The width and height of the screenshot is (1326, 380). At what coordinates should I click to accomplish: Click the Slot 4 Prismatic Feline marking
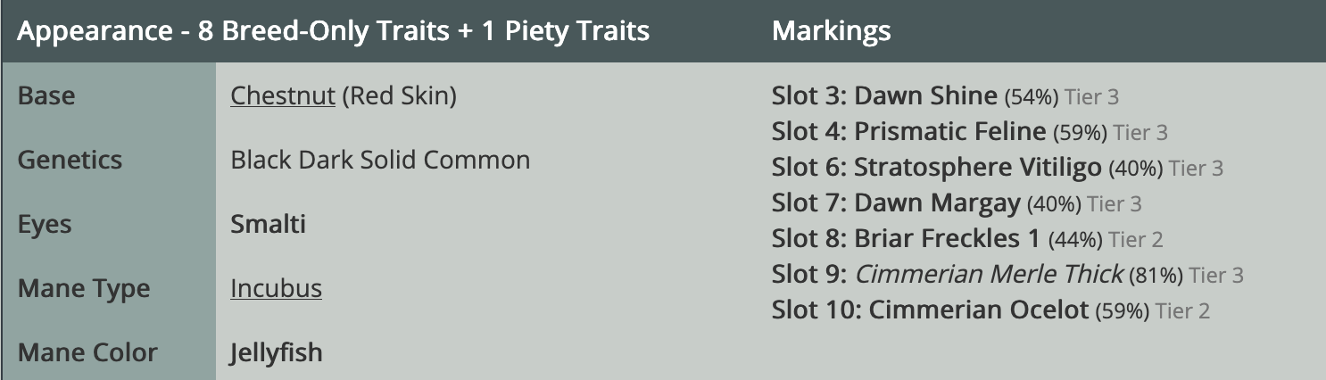click(949, 132)
